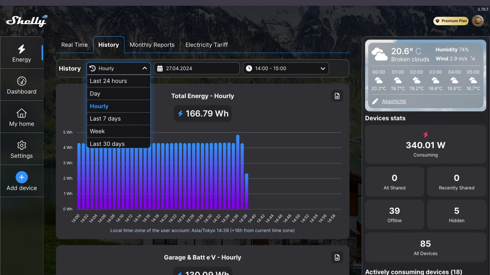Click the 00:00 forecast cloud icon

click(379, 80)
